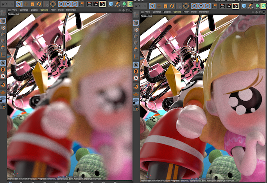Toggle Y axis lock in right window
Image resolution: width=267 pixels, height=183 pixels.
201,6
